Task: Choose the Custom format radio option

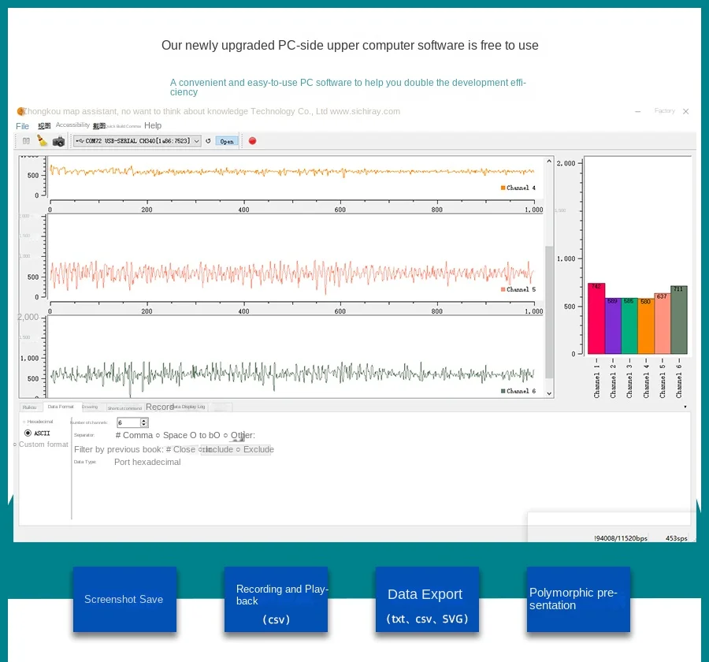Action: point(15,444)
